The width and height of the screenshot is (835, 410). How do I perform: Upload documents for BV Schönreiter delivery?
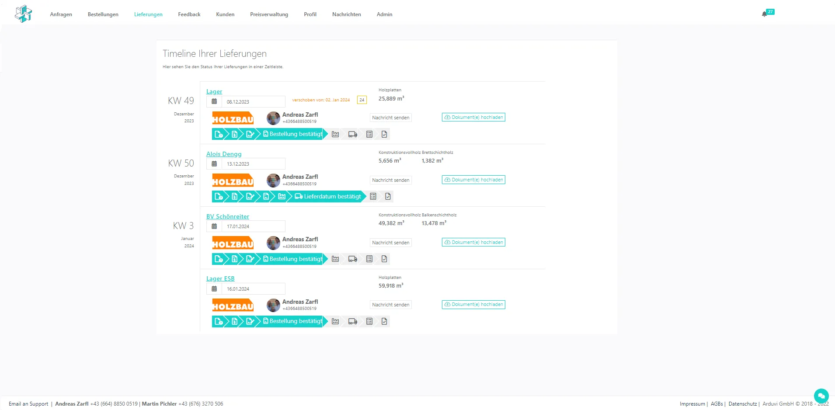point(473,242)
